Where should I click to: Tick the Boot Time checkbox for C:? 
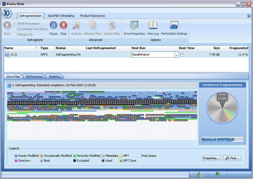pyautogui.click(x=182, y=55)
